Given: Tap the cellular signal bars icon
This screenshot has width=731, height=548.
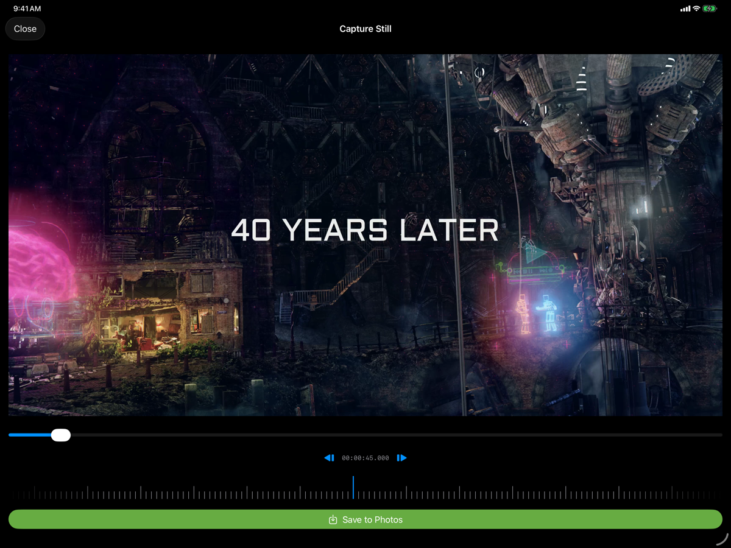Looking at the screenshot, I should [685, 9].
